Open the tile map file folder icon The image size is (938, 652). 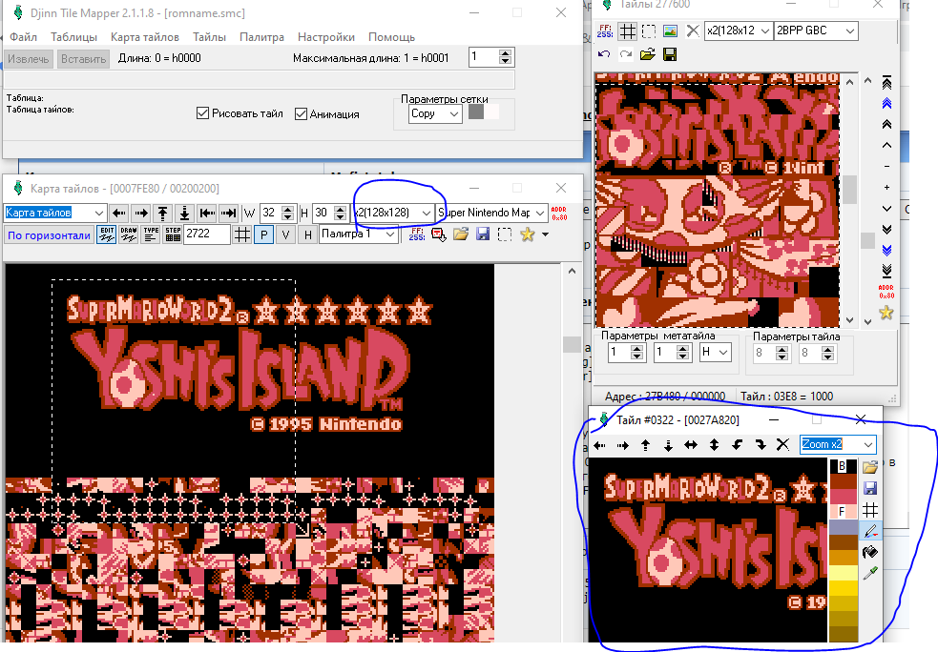[460, 234]
